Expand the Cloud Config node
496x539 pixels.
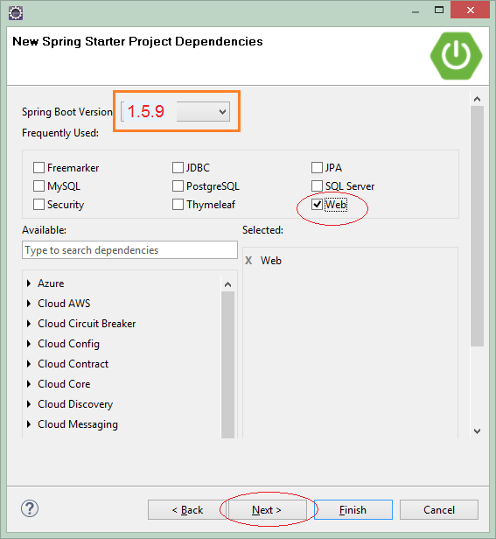[29, 344]
